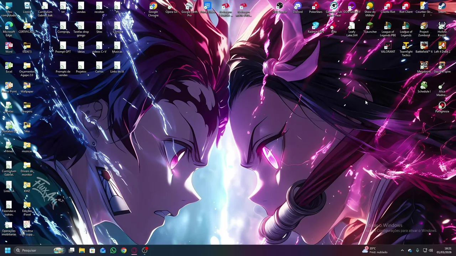Open the Show do Milhão desktop icon
The width and height of the screenshot is (456, 256).
click(x=370, y=10)
